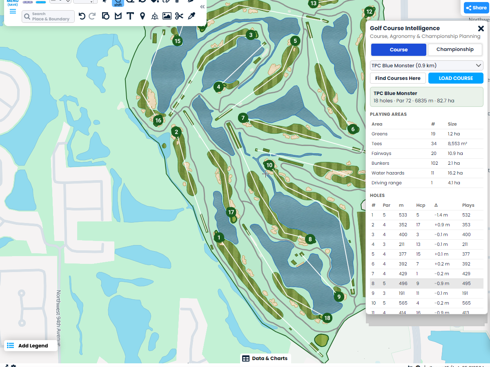Select the image insert tool icon
Screen dimensions: 490x367
[167, 16]
